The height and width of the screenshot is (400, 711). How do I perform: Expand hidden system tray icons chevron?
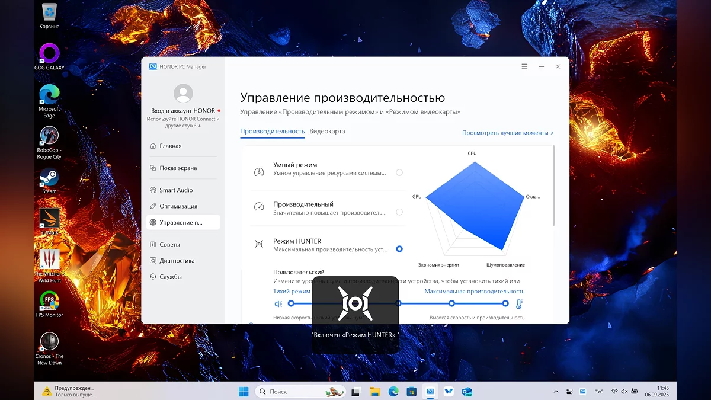click(556, 392)
